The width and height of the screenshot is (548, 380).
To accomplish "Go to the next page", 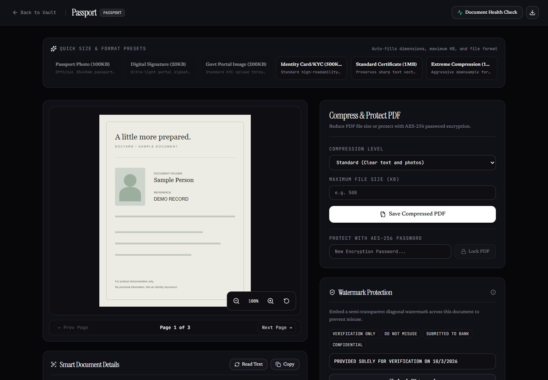I will [277, 328].
